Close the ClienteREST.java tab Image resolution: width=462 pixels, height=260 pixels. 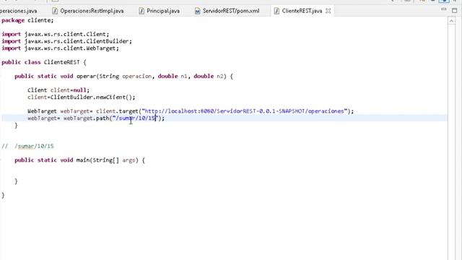pyautogui.click(x=328, y=11)
